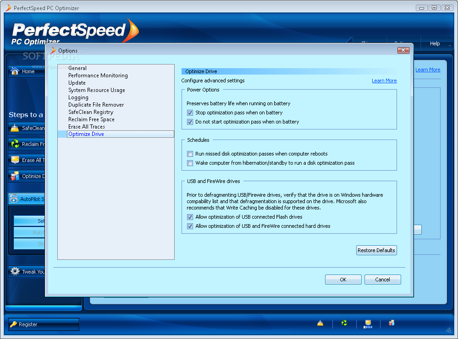Click the Reclaim green recycle arrows icon
The image size is (458, 339).
15,144
